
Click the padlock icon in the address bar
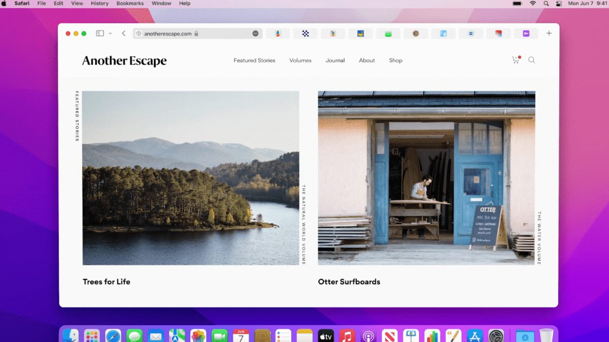(197, 33)
